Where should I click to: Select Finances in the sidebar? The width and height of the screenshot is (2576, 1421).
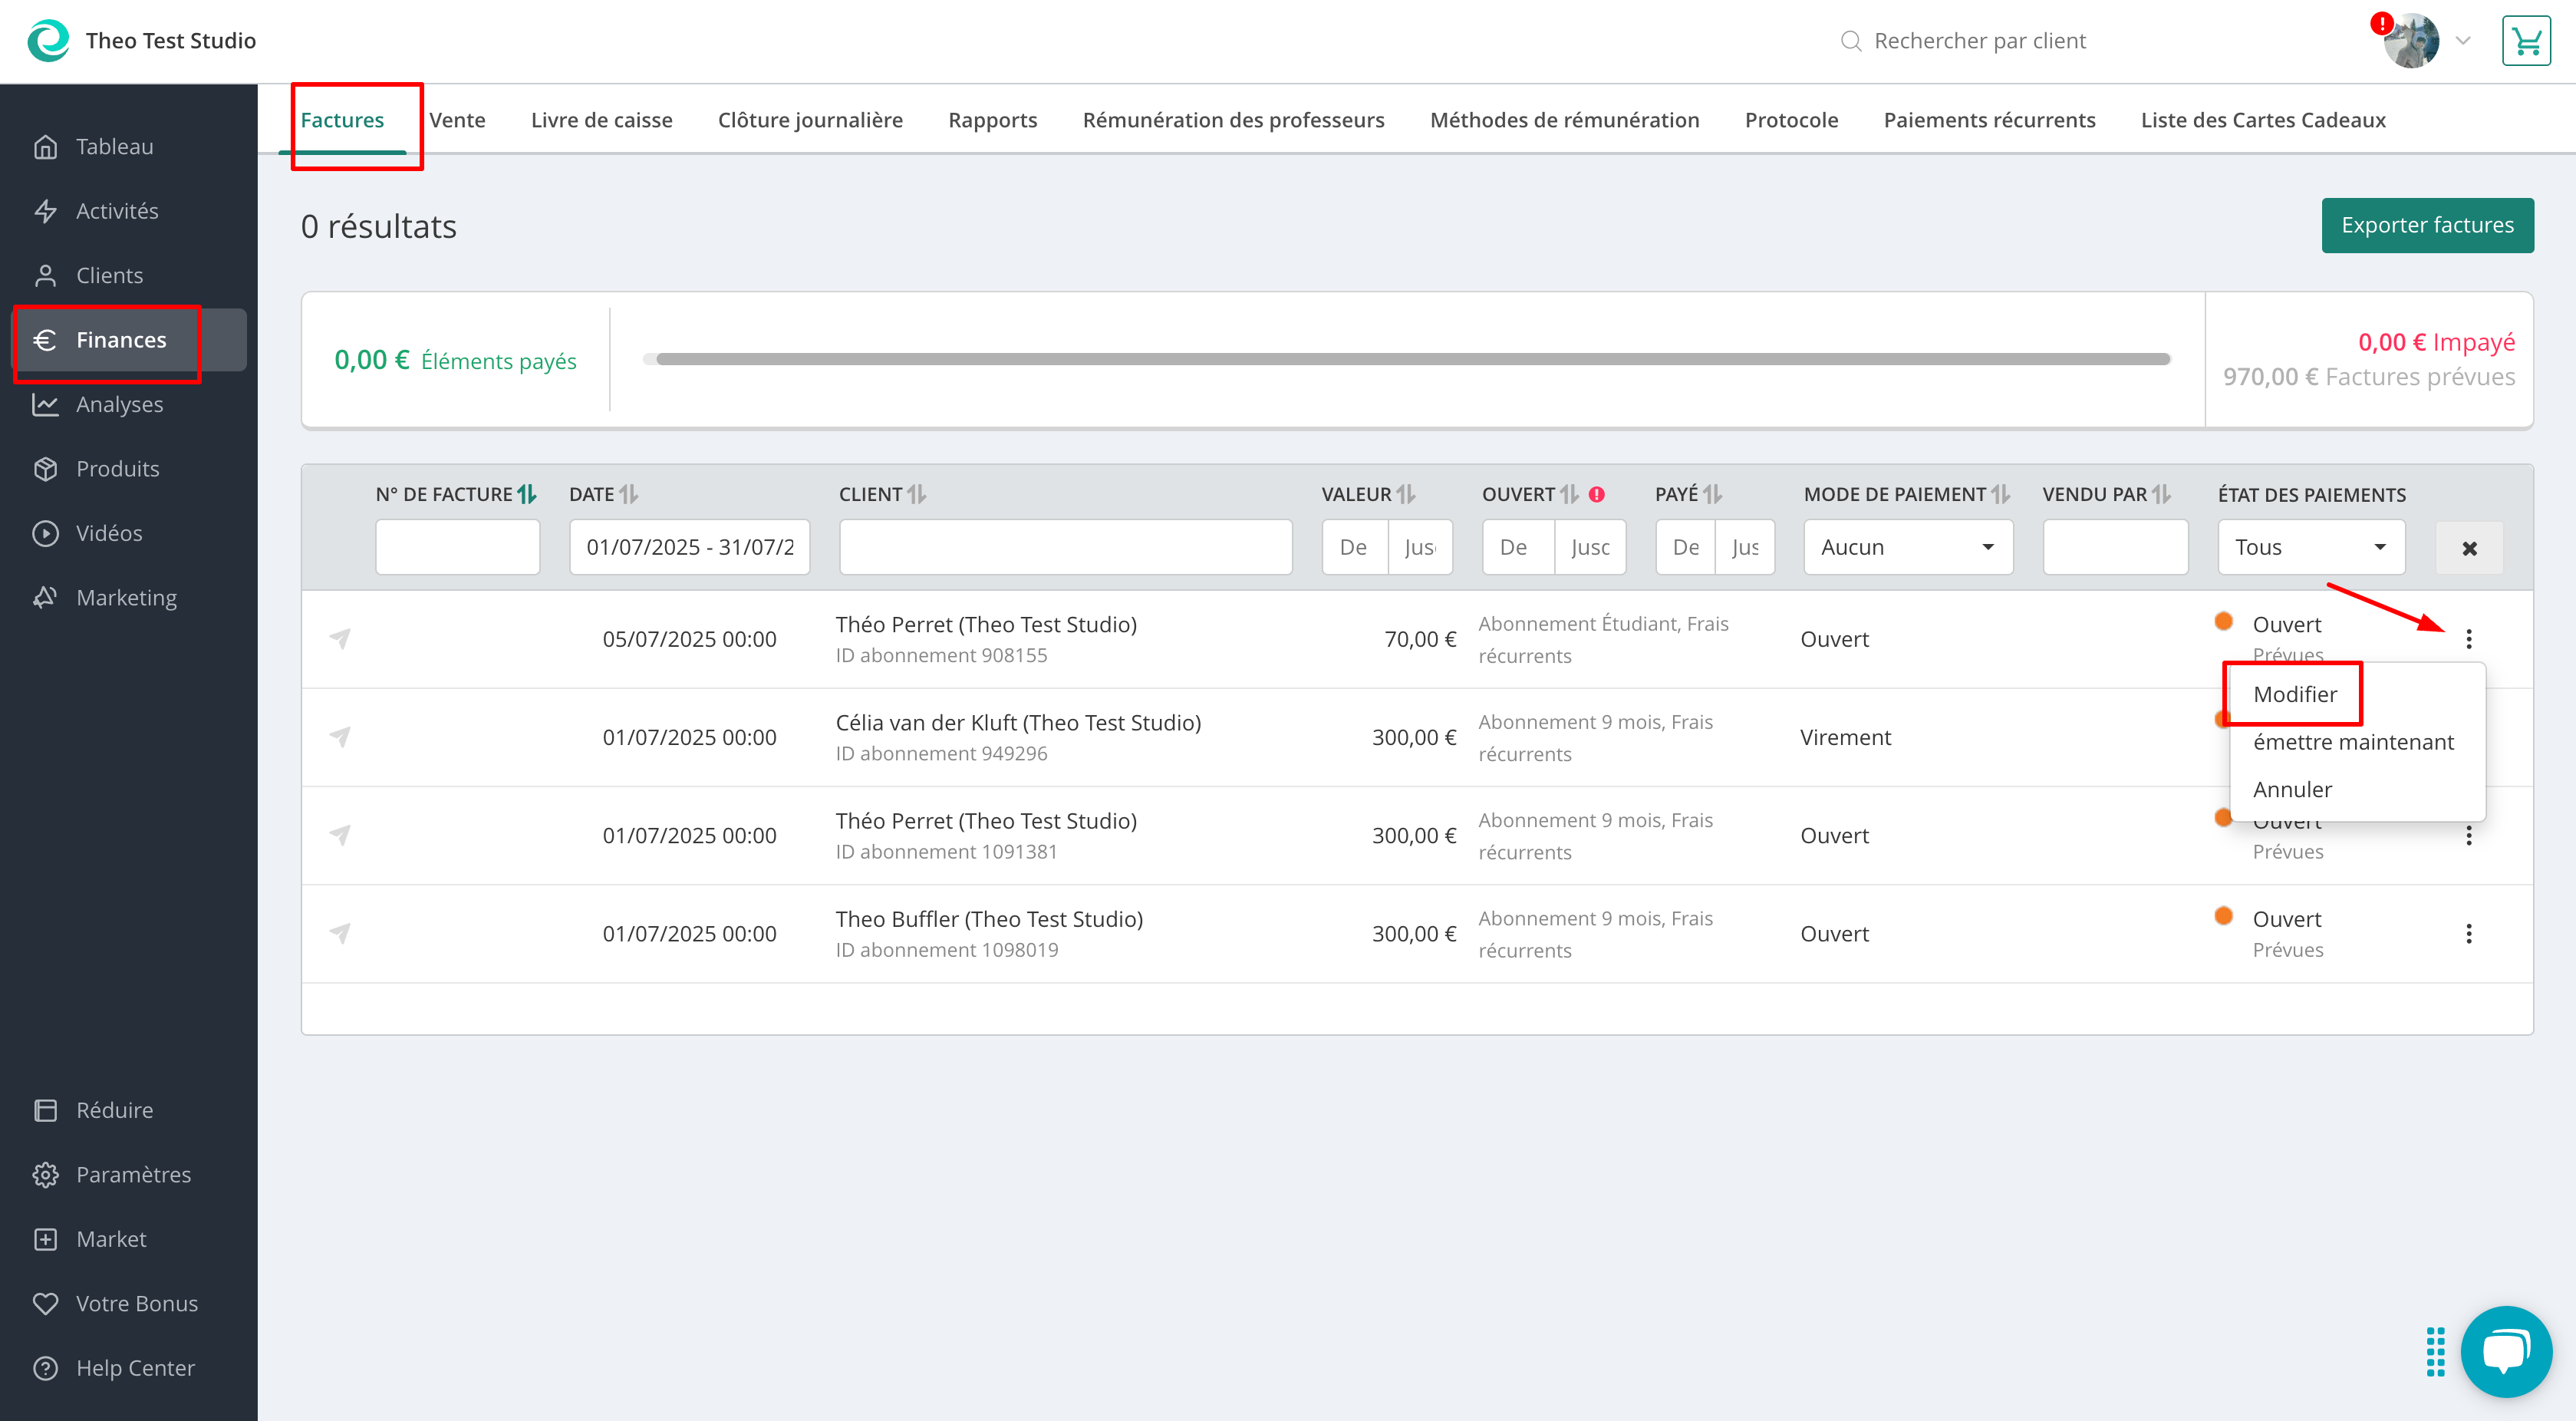coord(130,340)
